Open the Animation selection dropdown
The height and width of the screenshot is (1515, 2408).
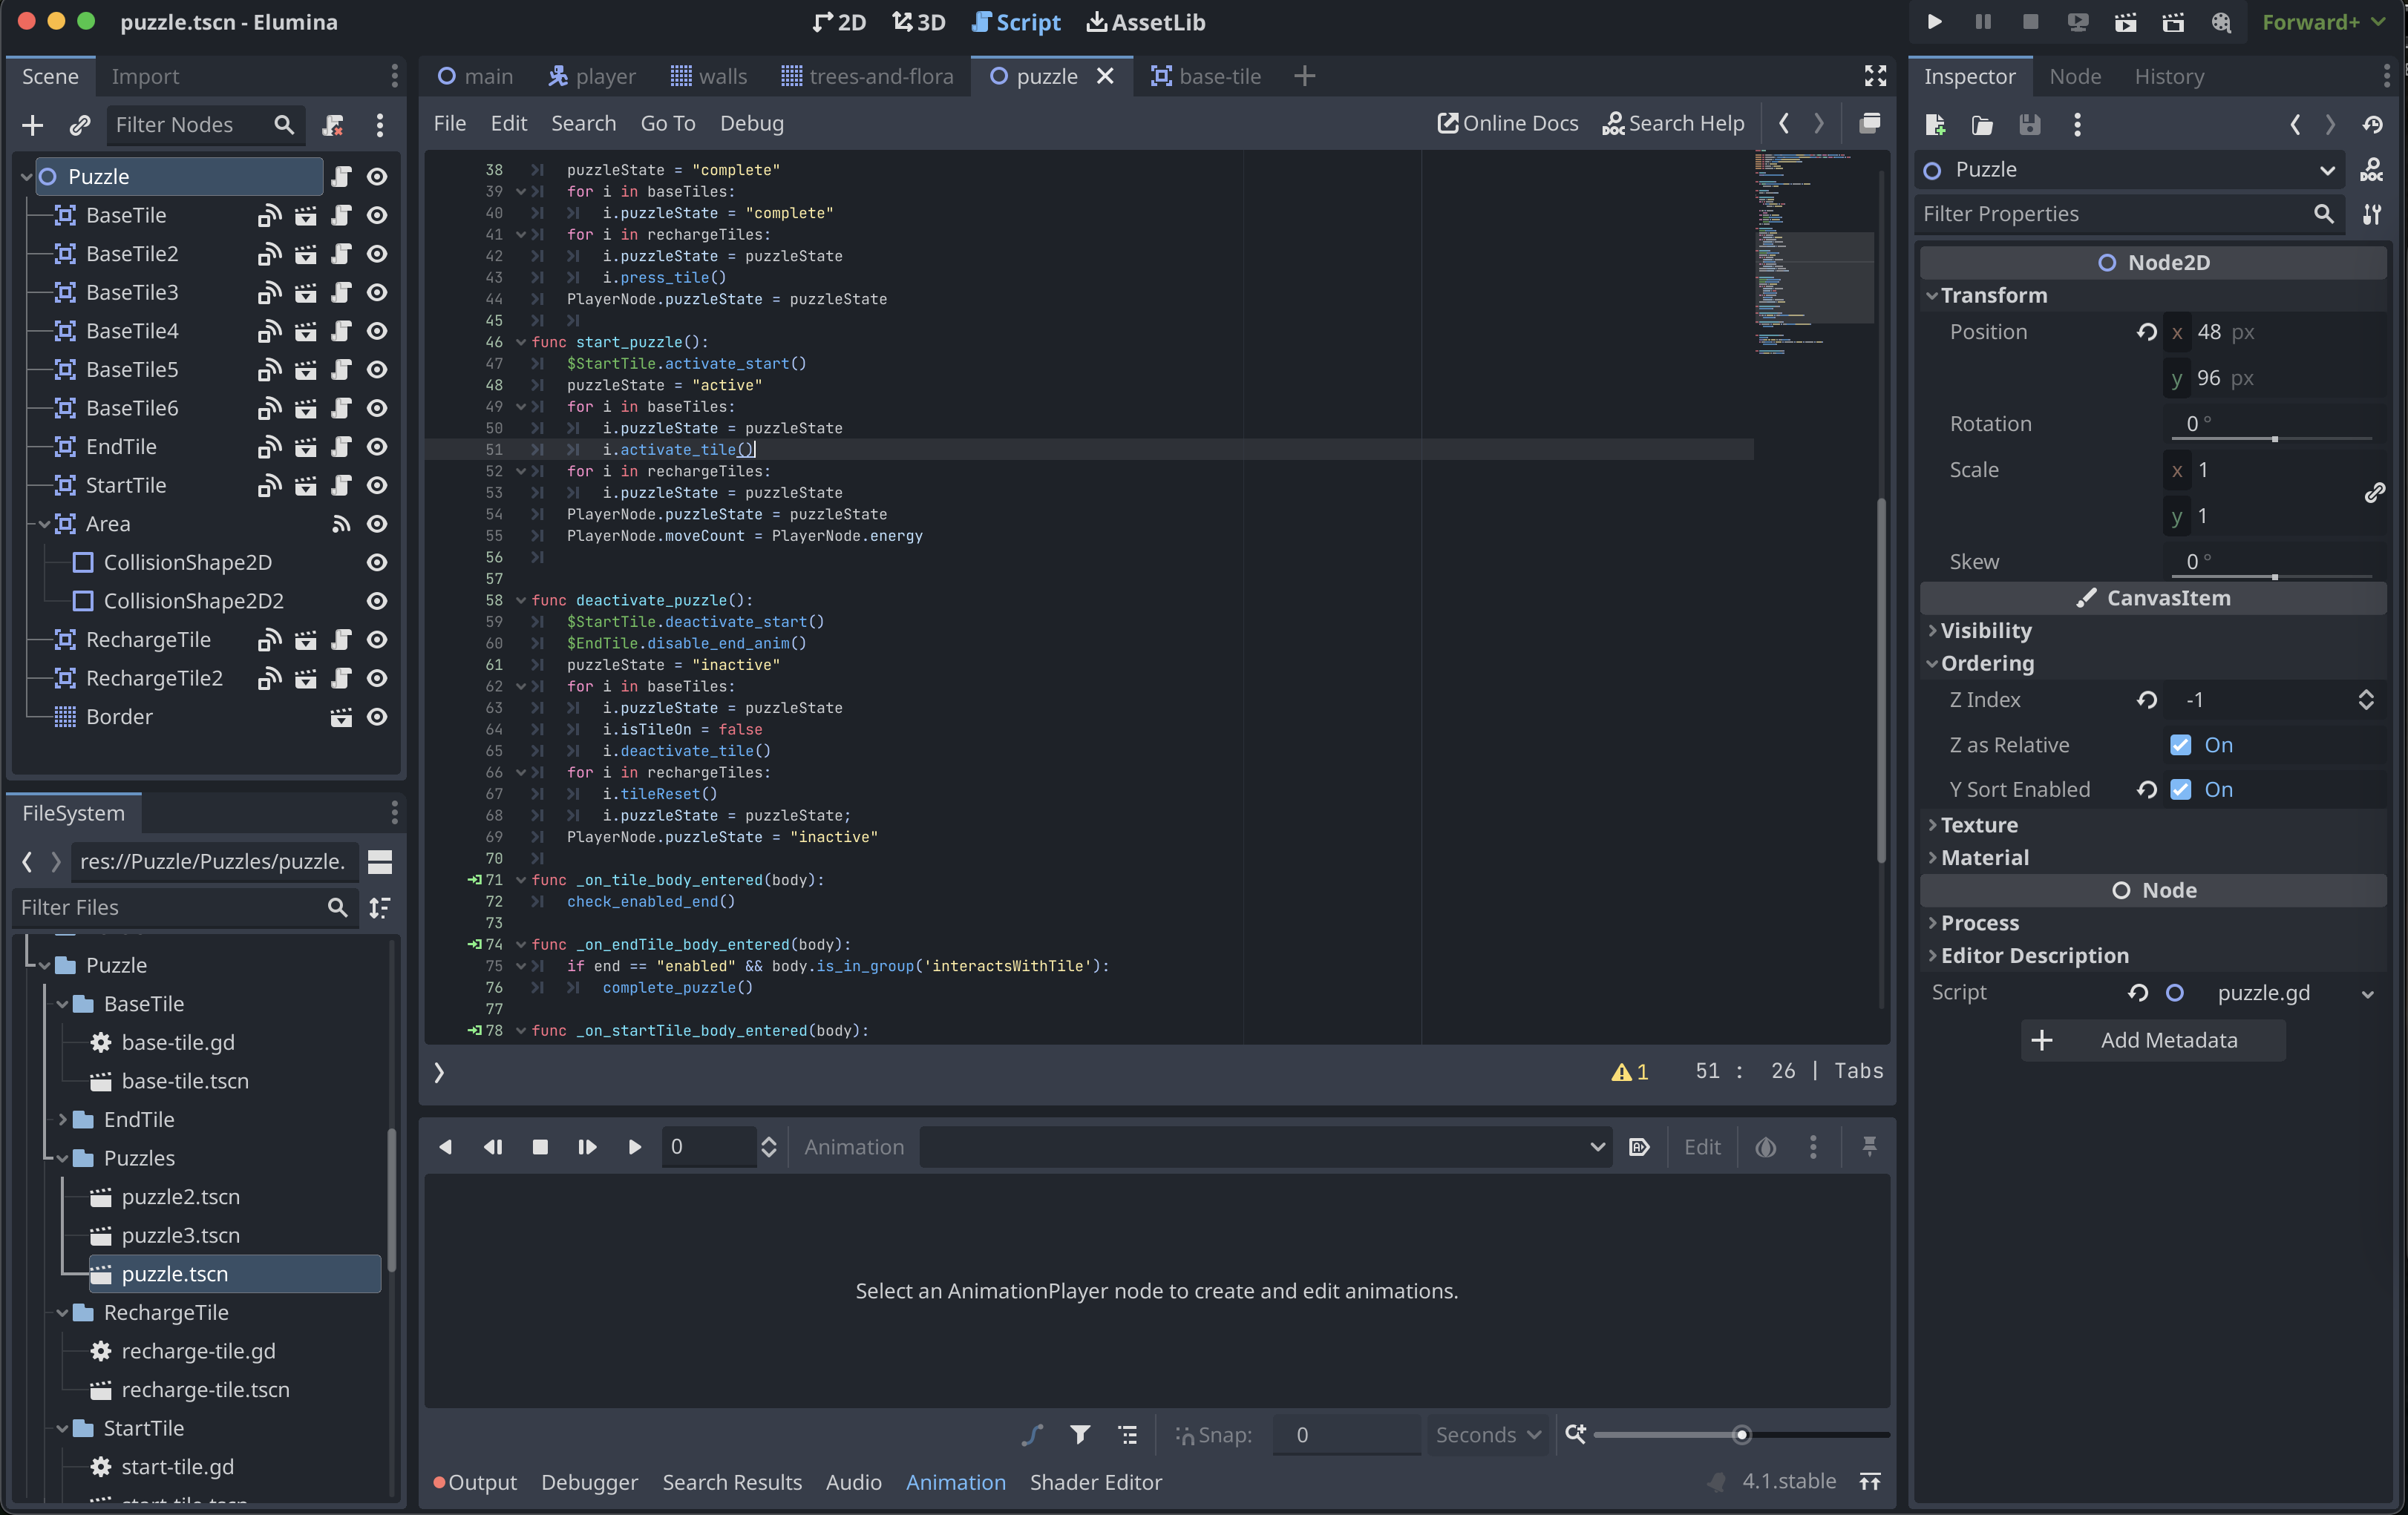(1264, 1147)
